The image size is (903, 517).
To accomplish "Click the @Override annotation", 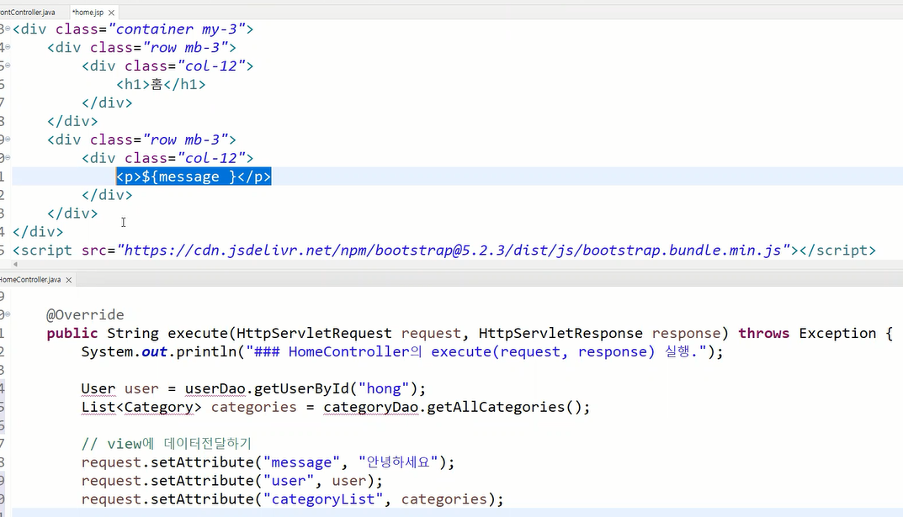I will tap(85, 314).
